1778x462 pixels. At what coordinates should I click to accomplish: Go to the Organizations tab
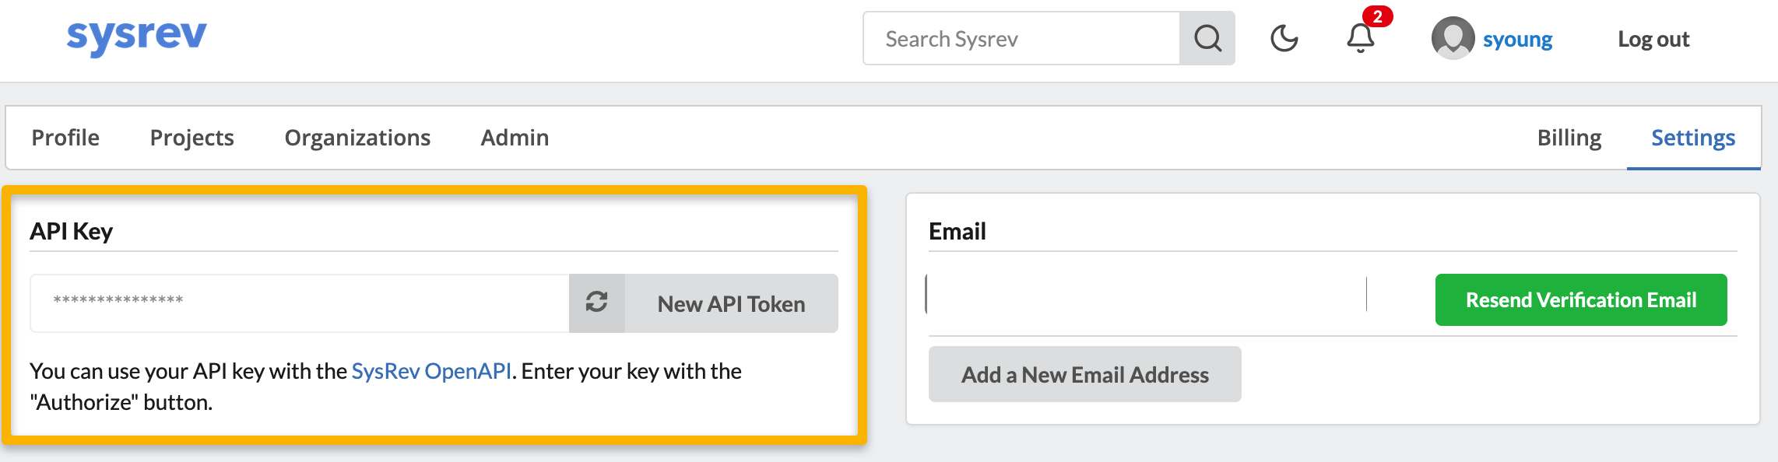pos(357,138)
